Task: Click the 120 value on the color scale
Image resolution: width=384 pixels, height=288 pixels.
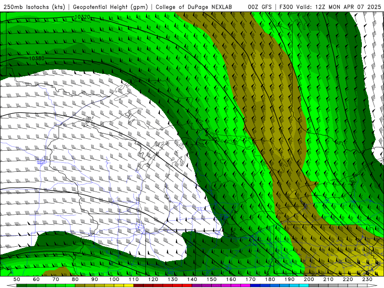Action: [x=153, y=279]
